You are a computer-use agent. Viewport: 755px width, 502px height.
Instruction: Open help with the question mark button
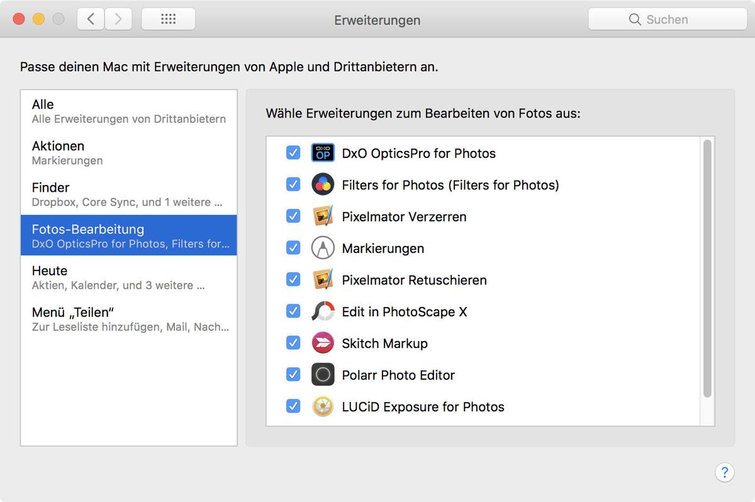click(724, 472)
